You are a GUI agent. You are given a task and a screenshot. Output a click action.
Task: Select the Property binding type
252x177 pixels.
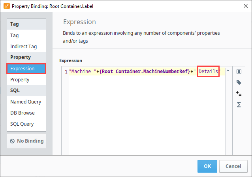26,79
